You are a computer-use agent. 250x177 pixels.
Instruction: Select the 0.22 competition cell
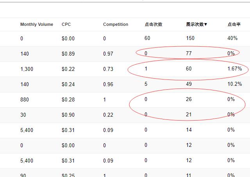coord(108,115)
